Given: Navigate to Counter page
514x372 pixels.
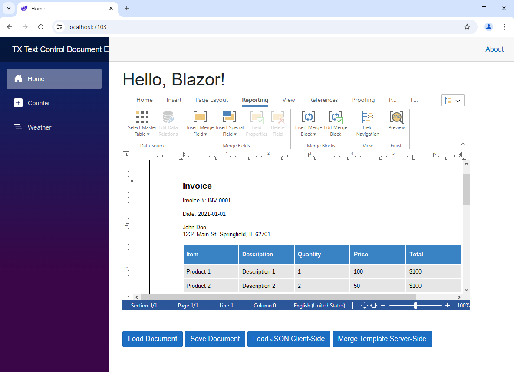Looking at the screenshot, I should click(x=54, y=103).
